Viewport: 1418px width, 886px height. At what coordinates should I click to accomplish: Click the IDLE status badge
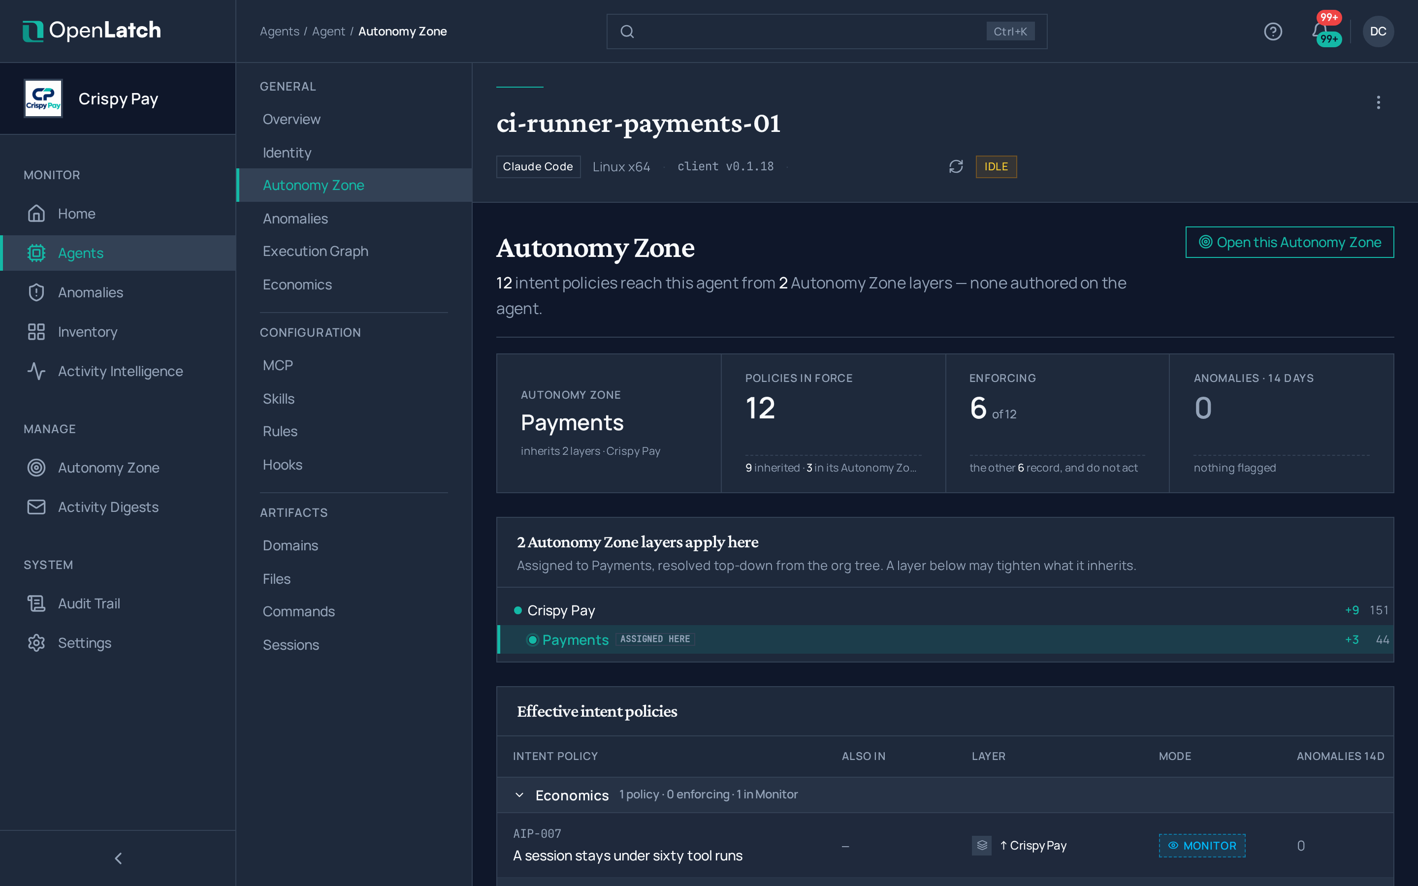(996, 166)
